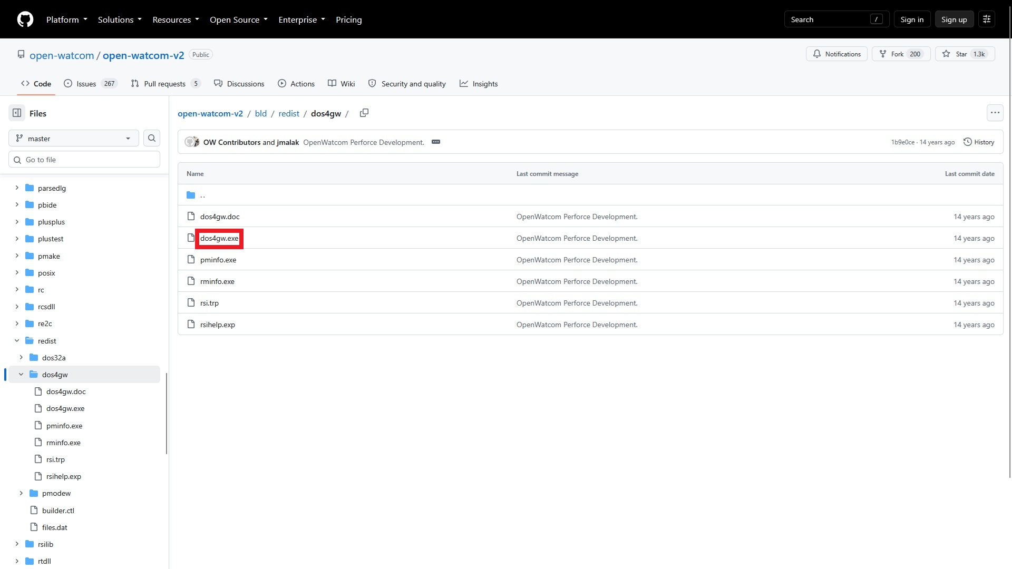Open dos4gw.doc in file table
The height and width of the screenshot is (569, 1012).
click(220, 217)
